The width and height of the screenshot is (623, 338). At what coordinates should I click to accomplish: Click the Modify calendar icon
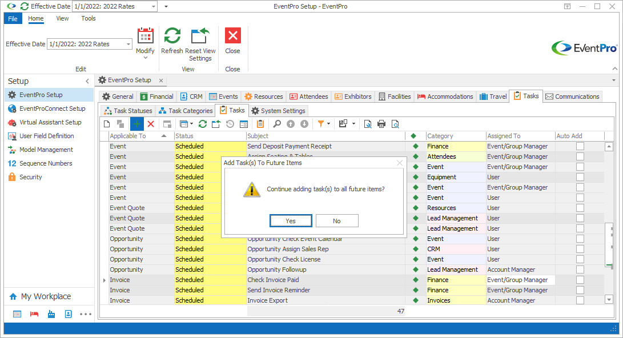click(x=146, y=36)
